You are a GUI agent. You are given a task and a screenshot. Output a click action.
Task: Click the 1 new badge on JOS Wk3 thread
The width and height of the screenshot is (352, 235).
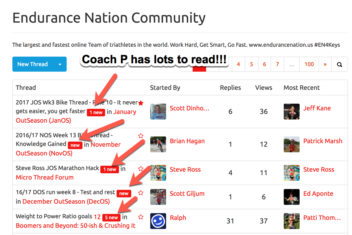pos(96,112)
